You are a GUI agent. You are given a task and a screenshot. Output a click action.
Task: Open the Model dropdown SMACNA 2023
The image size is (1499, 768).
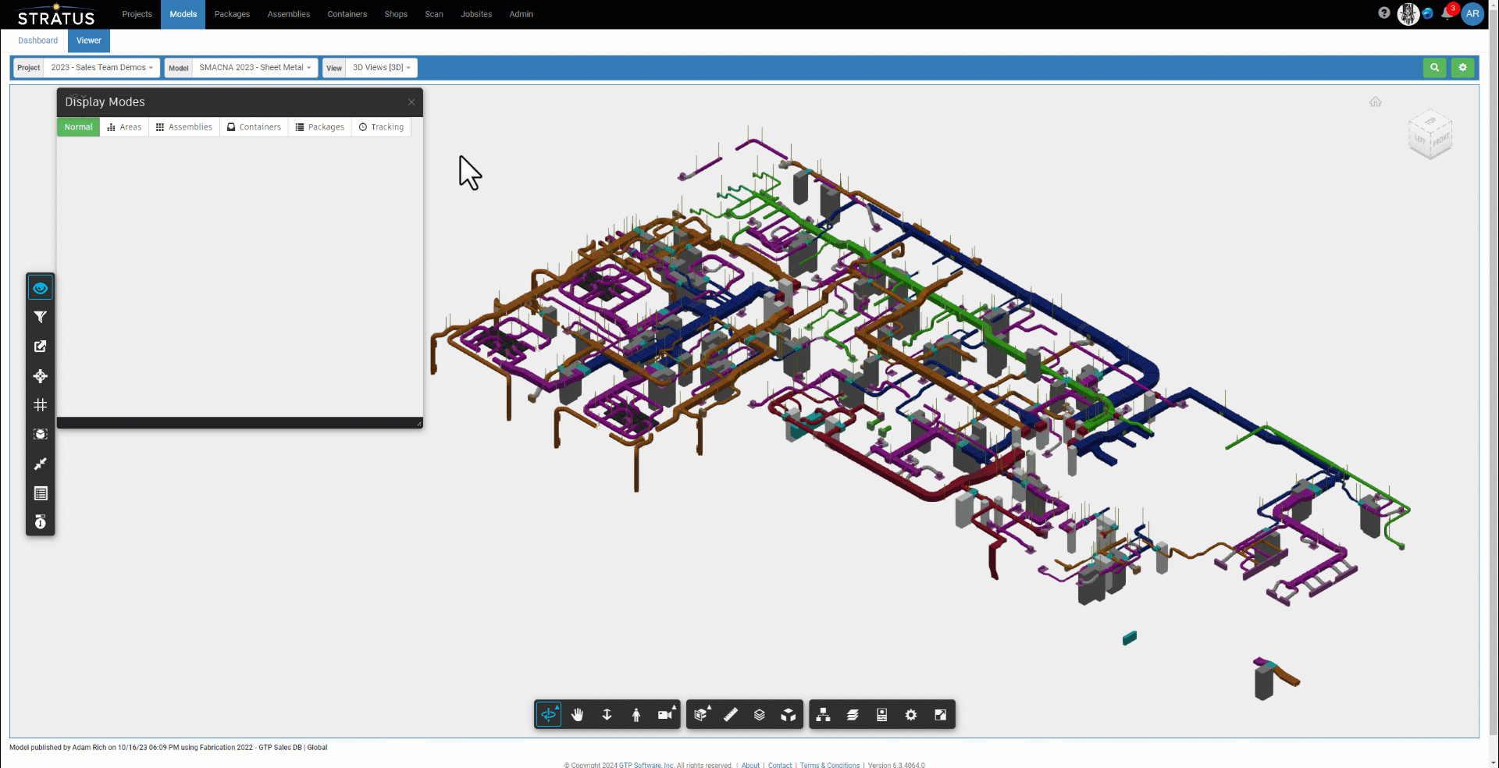(255, 68)
